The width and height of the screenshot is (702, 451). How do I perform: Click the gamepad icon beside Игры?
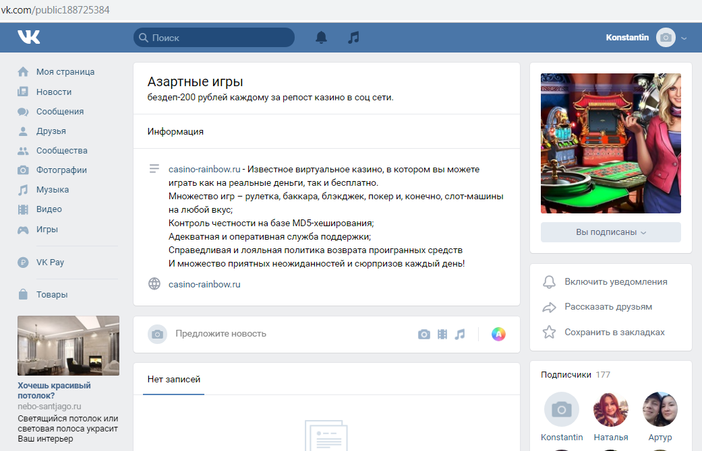(23, 230)
